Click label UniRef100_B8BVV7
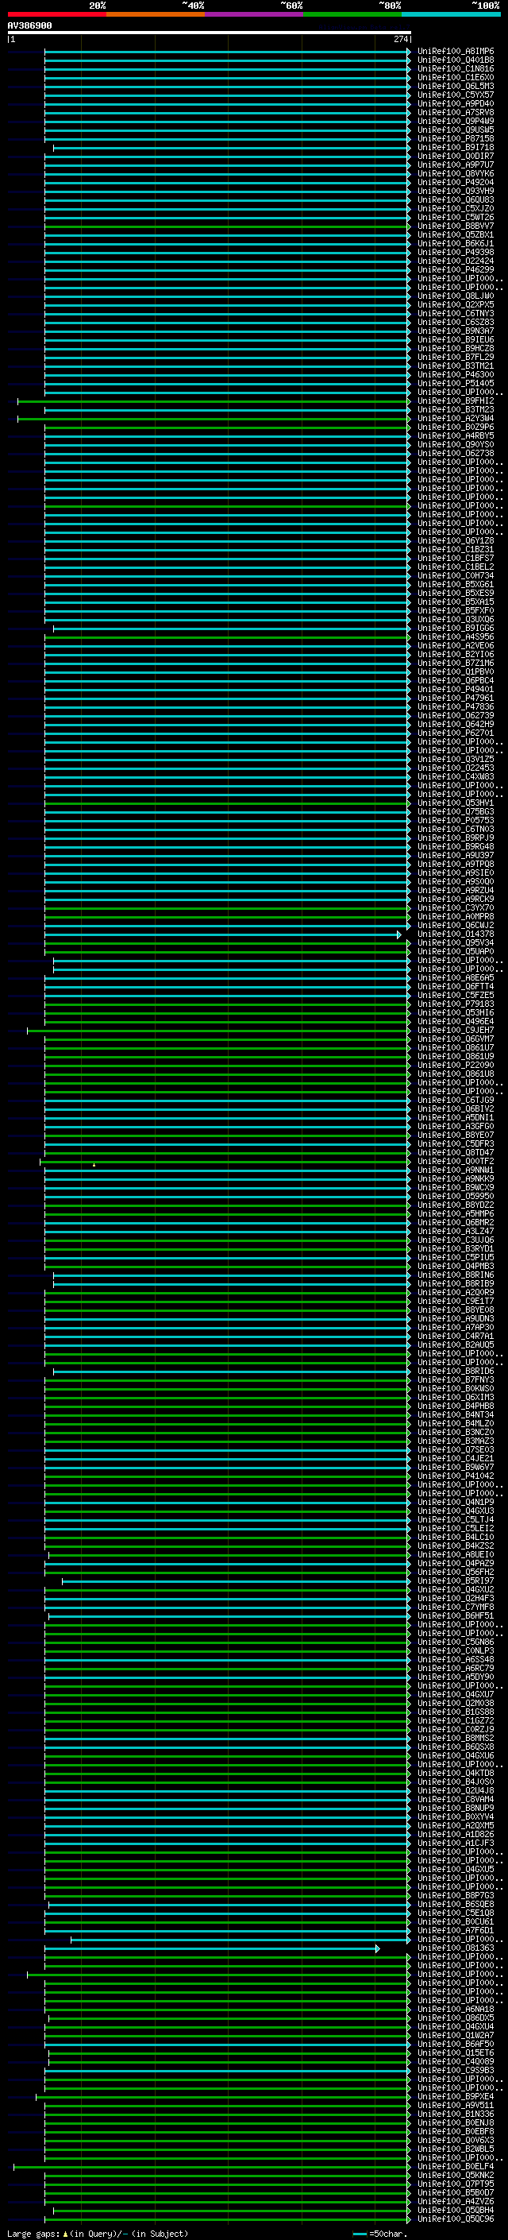This screenshot has height=2240, width=508. click(x=456, y=226)
